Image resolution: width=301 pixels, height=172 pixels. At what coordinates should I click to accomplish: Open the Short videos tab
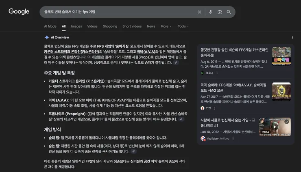point(132,26)
